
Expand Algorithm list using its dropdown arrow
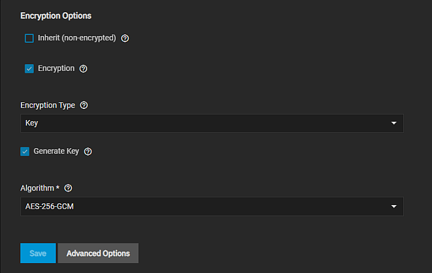[x=394, y=206]
